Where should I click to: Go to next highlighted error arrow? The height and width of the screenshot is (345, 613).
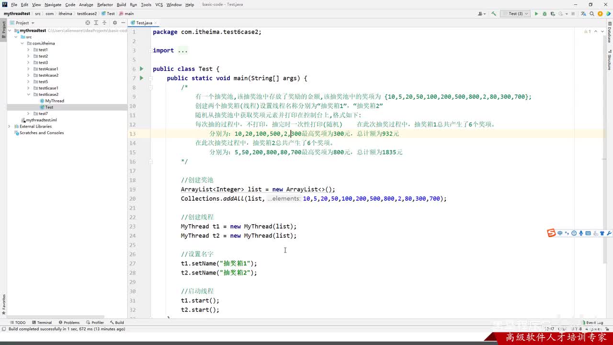click(x=602, y=32)
